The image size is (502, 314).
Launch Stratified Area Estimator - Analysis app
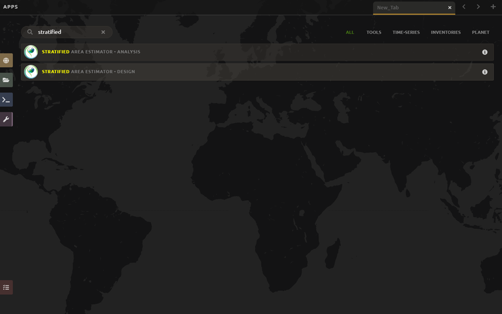[x=247, y=52]
